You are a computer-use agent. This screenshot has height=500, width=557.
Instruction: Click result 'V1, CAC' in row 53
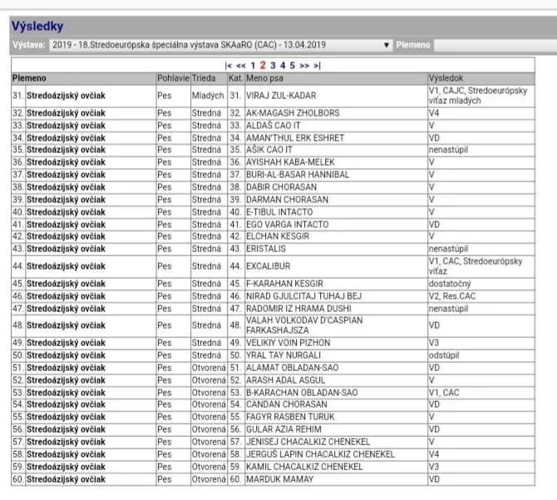444,393
